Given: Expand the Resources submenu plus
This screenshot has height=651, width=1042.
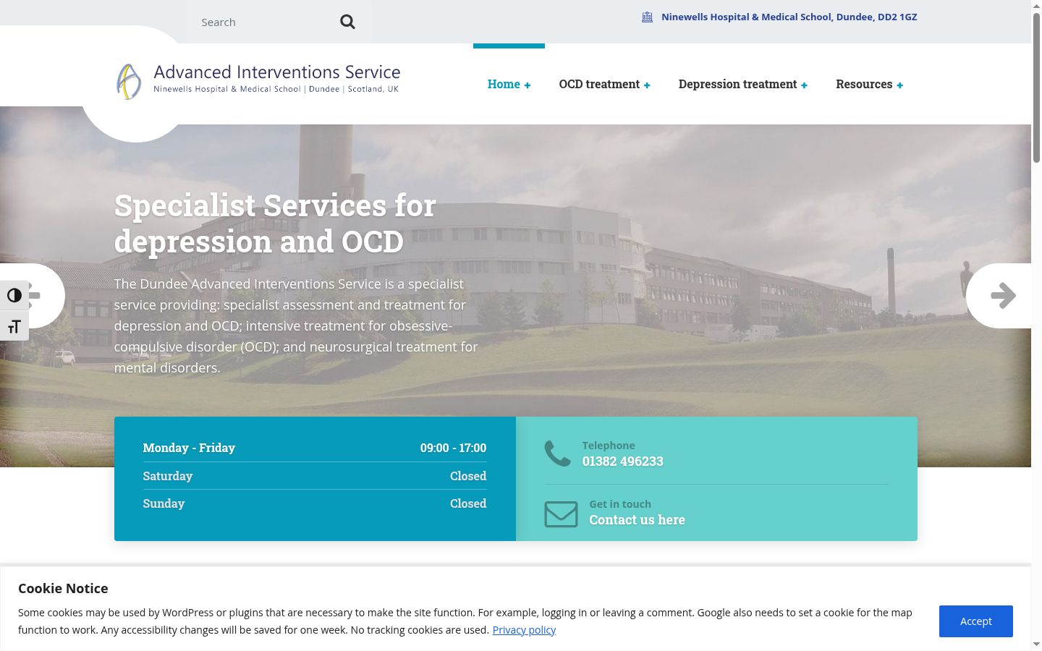Looking at the screenshot, I should [x=899, y=85].
